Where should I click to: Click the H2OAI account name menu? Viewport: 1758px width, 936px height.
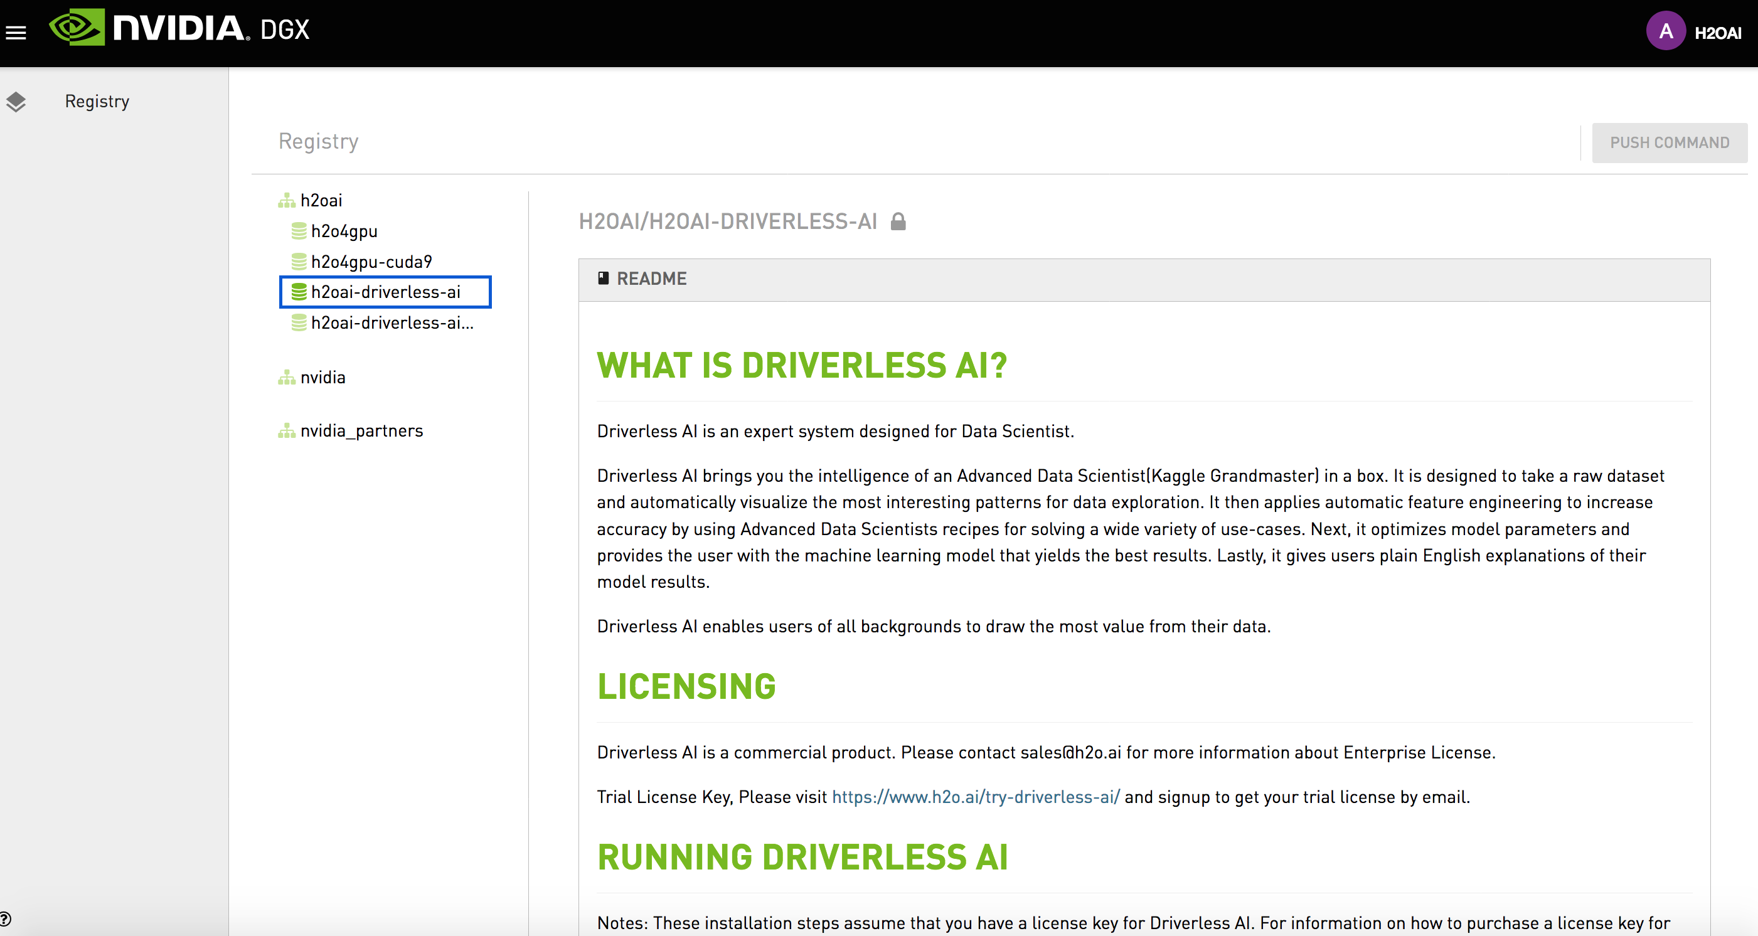pyautogui.click(x=1717, y=33)
